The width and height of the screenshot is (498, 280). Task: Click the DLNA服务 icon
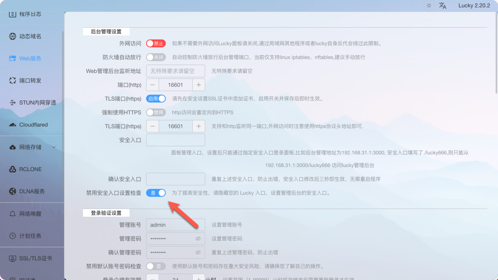(12, 191)
